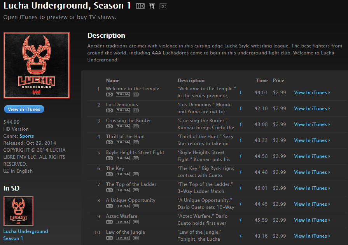Image resolution: width=348 pixels, height=245 pixels.
Task: Click TV-14 rating badge next to season title
Action: click(152, 6)
